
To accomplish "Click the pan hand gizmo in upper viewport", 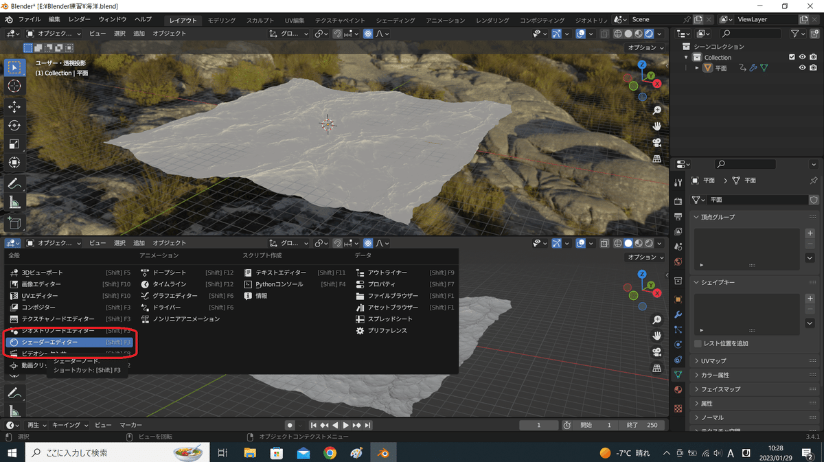I will click(657, 126).
